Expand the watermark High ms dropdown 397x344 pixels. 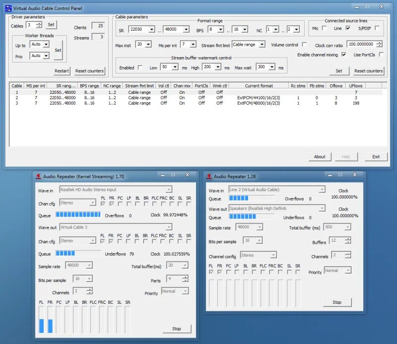point(218,67)
